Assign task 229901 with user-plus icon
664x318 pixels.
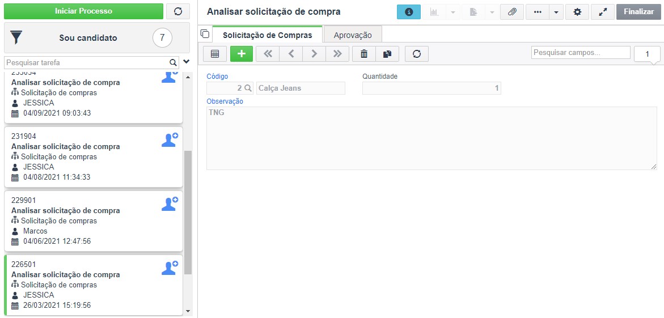pyautogui.click(x=170, y=203)
